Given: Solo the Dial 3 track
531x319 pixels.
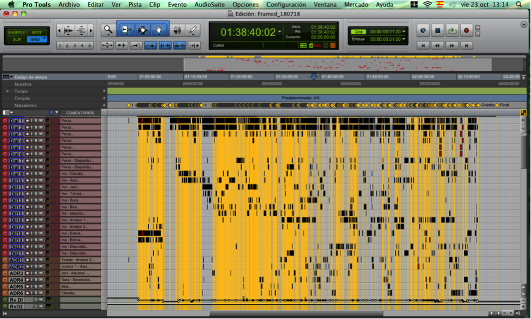Looking at the screenshot, I should pyautogui.click(x=35, y=134).
